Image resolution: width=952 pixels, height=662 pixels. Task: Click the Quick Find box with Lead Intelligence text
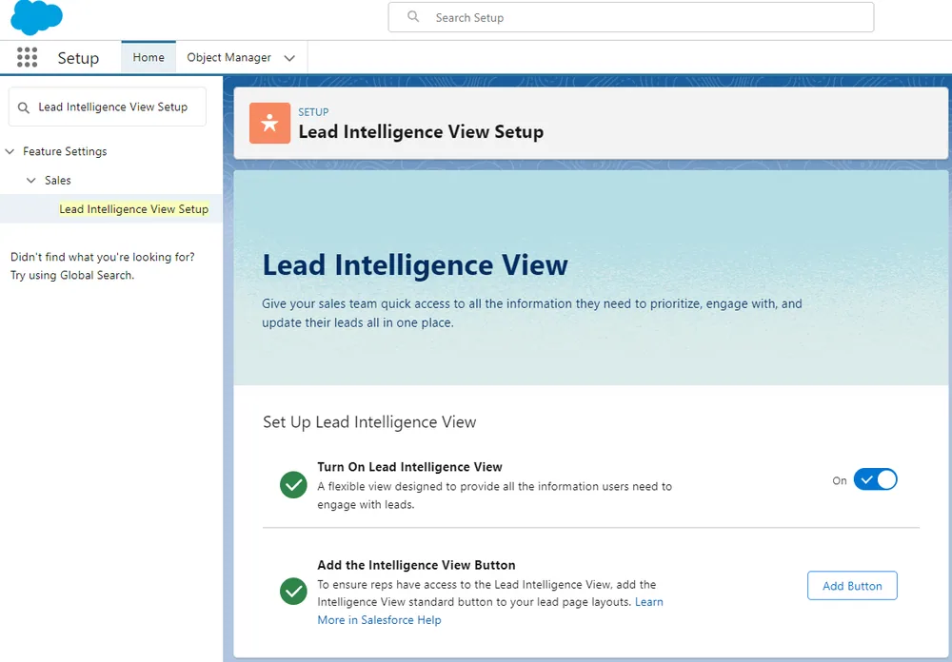point(108,107)
